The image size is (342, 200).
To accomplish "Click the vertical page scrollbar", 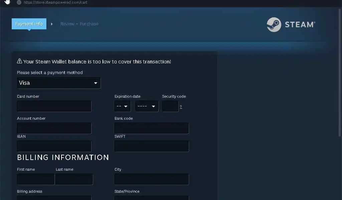I will [x=339, y=72].
